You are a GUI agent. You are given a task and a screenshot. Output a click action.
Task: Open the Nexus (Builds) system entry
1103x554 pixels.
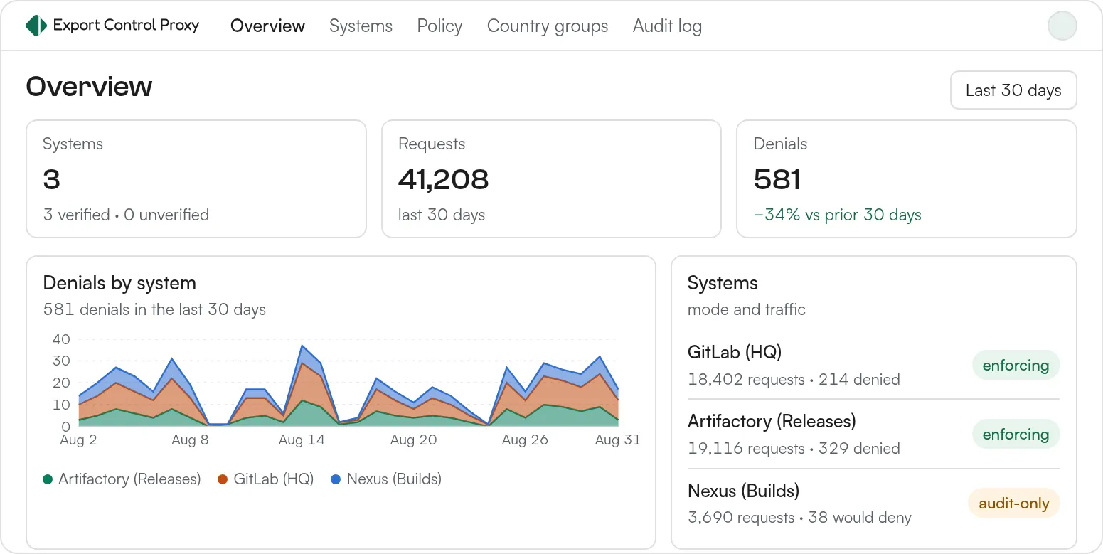(743, 491)
